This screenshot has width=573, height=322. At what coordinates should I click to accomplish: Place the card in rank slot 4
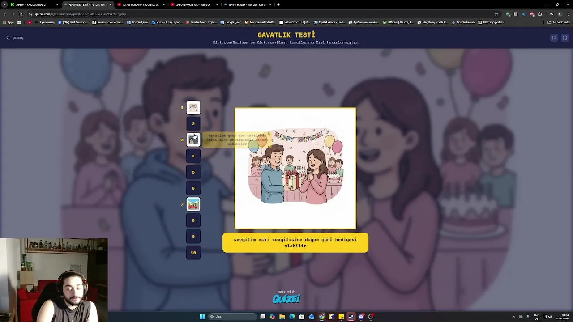click(x=193, y=156)
